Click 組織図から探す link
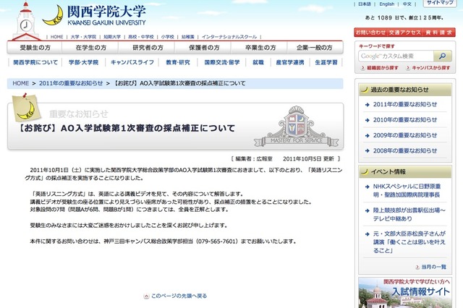Image resolution: width=463 pixels, height=308 pixels. pos(383,68)
